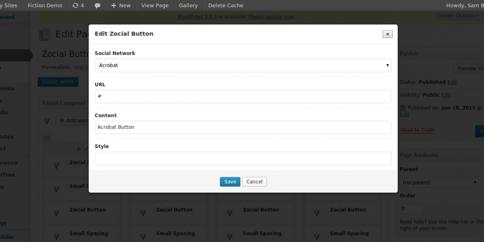
Task: Click the Social Network label
Action: point(115,53)
